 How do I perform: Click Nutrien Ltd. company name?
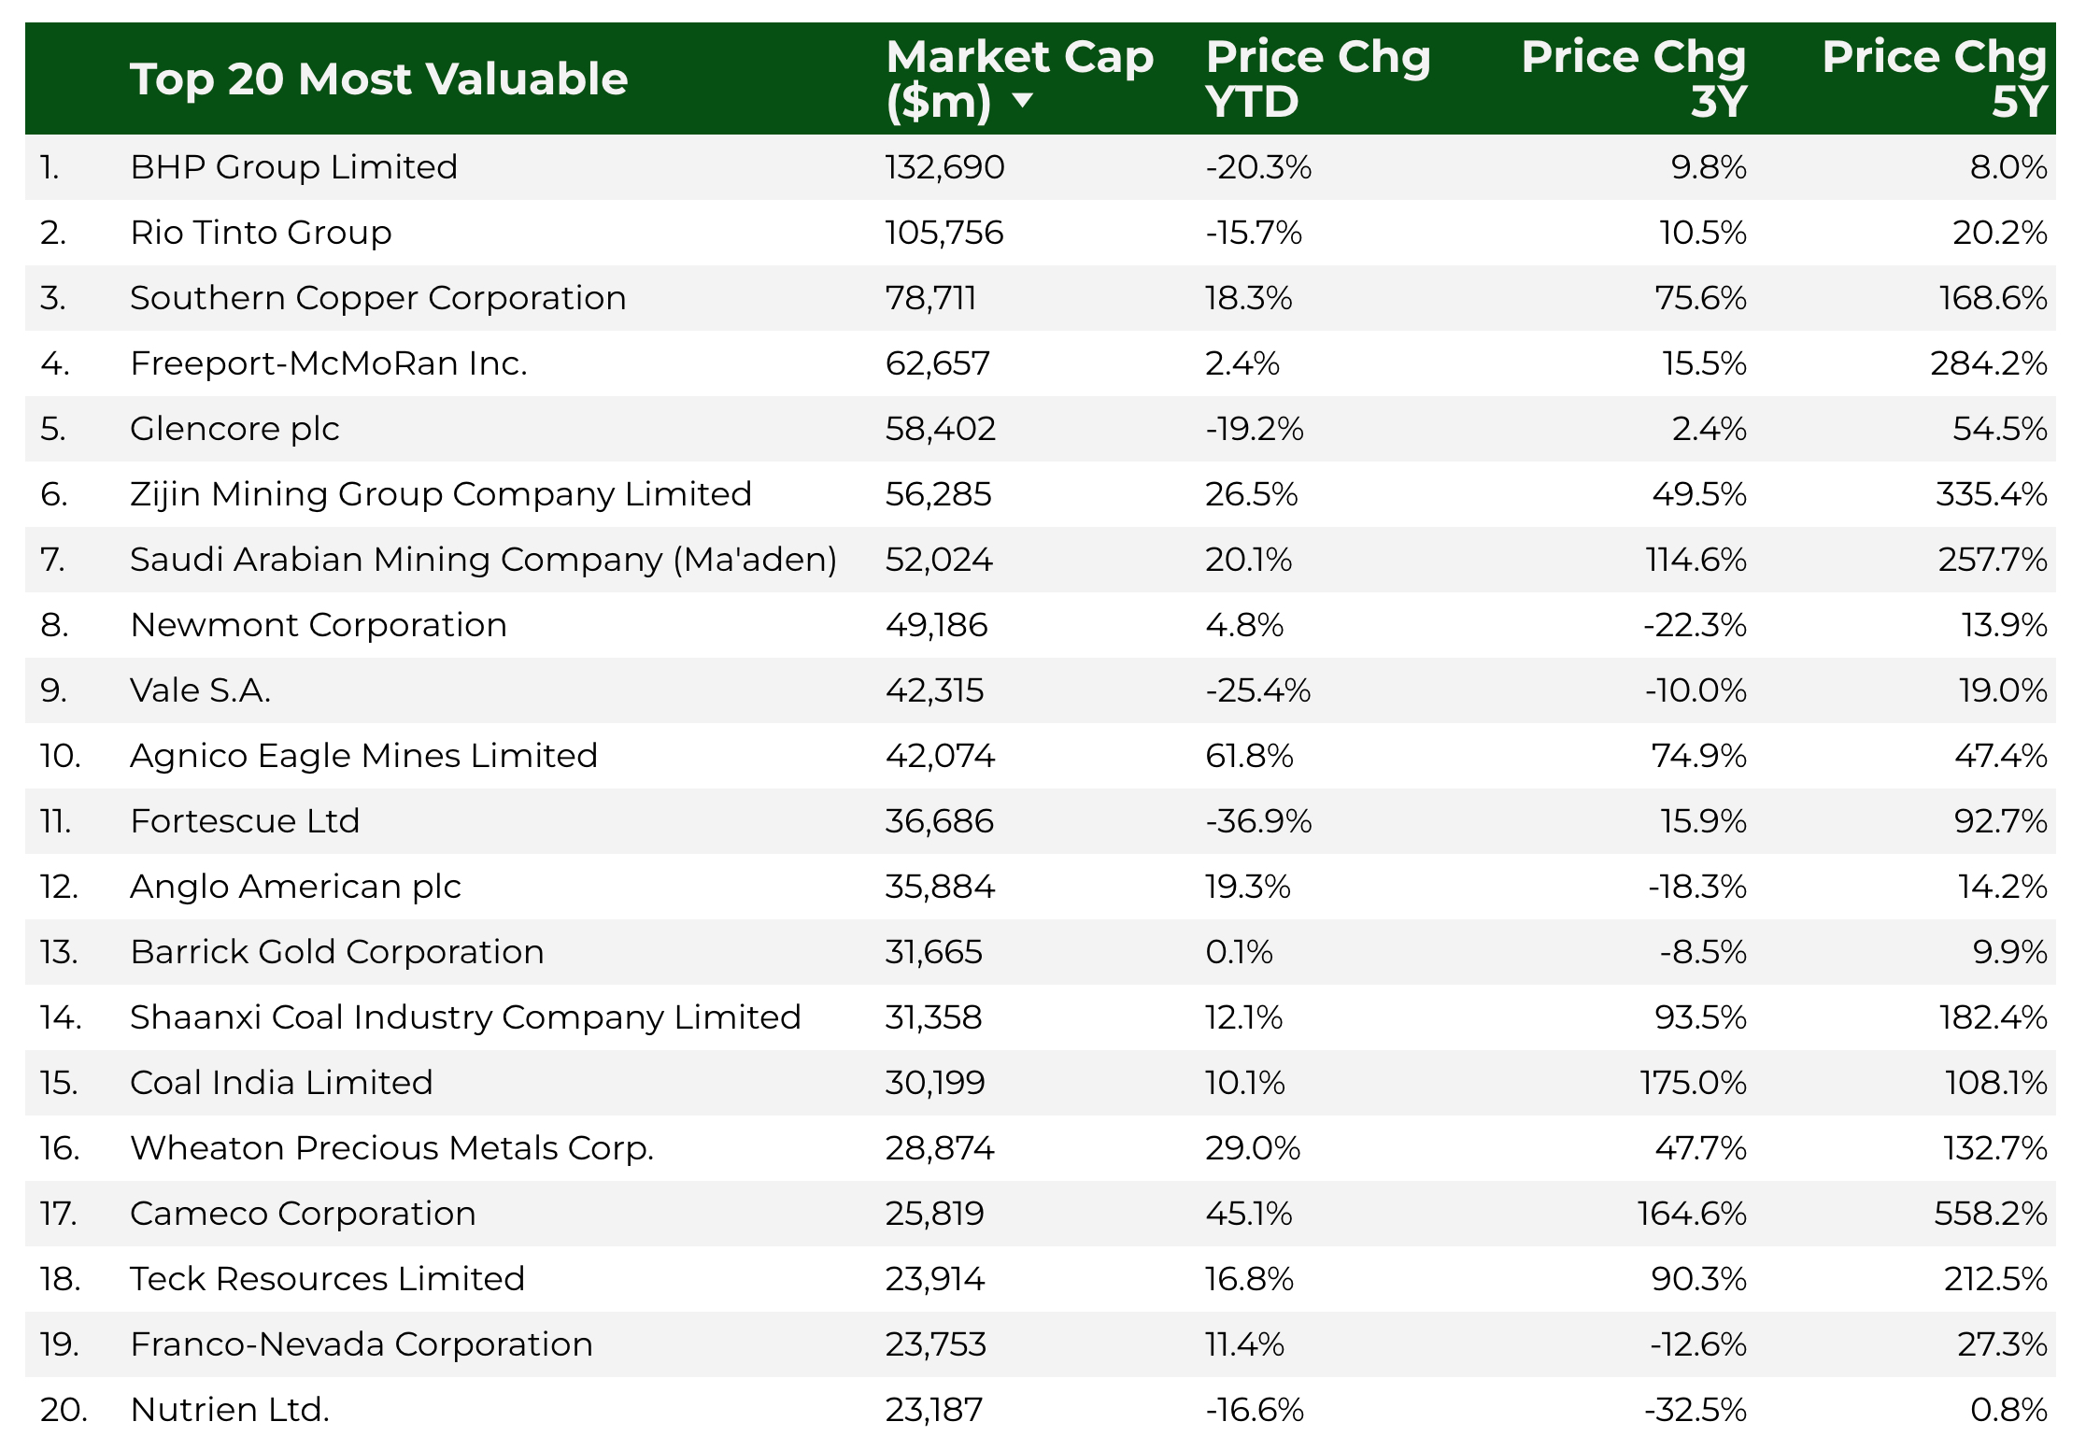230,1410
